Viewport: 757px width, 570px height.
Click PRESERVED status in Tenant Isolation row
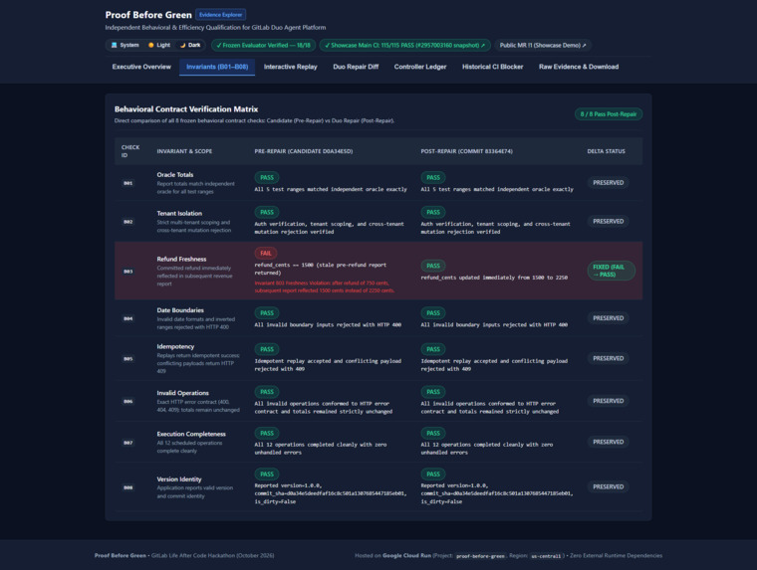click(x=608, y=222)
